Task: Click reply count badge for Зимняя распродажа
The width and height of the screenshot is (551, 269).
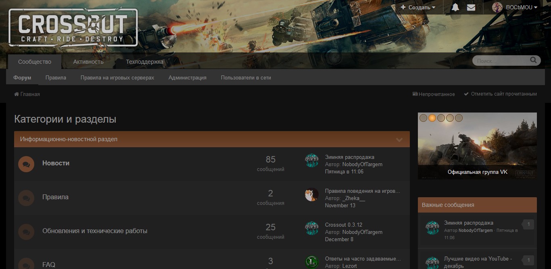Action: pyautogui.click(x=528, y=225)
